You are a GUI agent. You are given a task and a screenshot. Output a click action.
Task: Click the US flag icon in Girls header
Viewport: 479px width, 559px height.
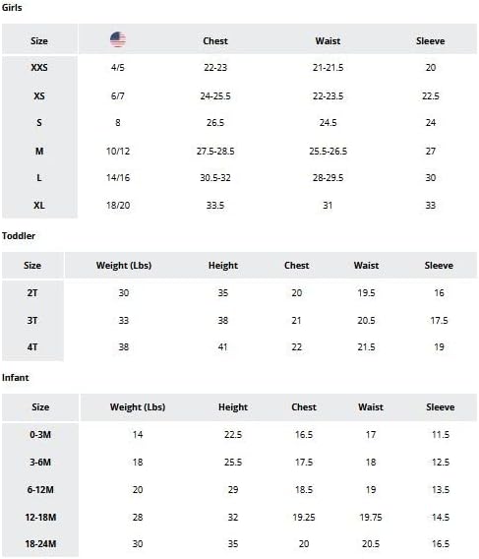coord(118,39)
